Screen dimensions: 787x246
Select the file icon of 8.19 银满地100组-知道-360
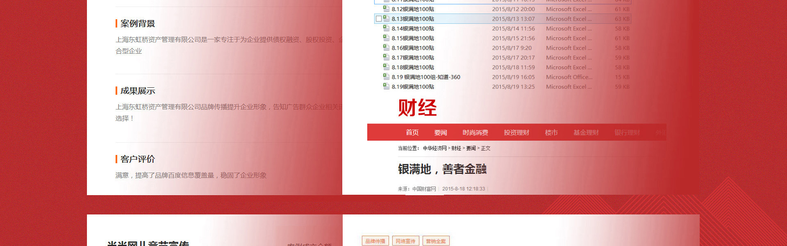(386, 77)
